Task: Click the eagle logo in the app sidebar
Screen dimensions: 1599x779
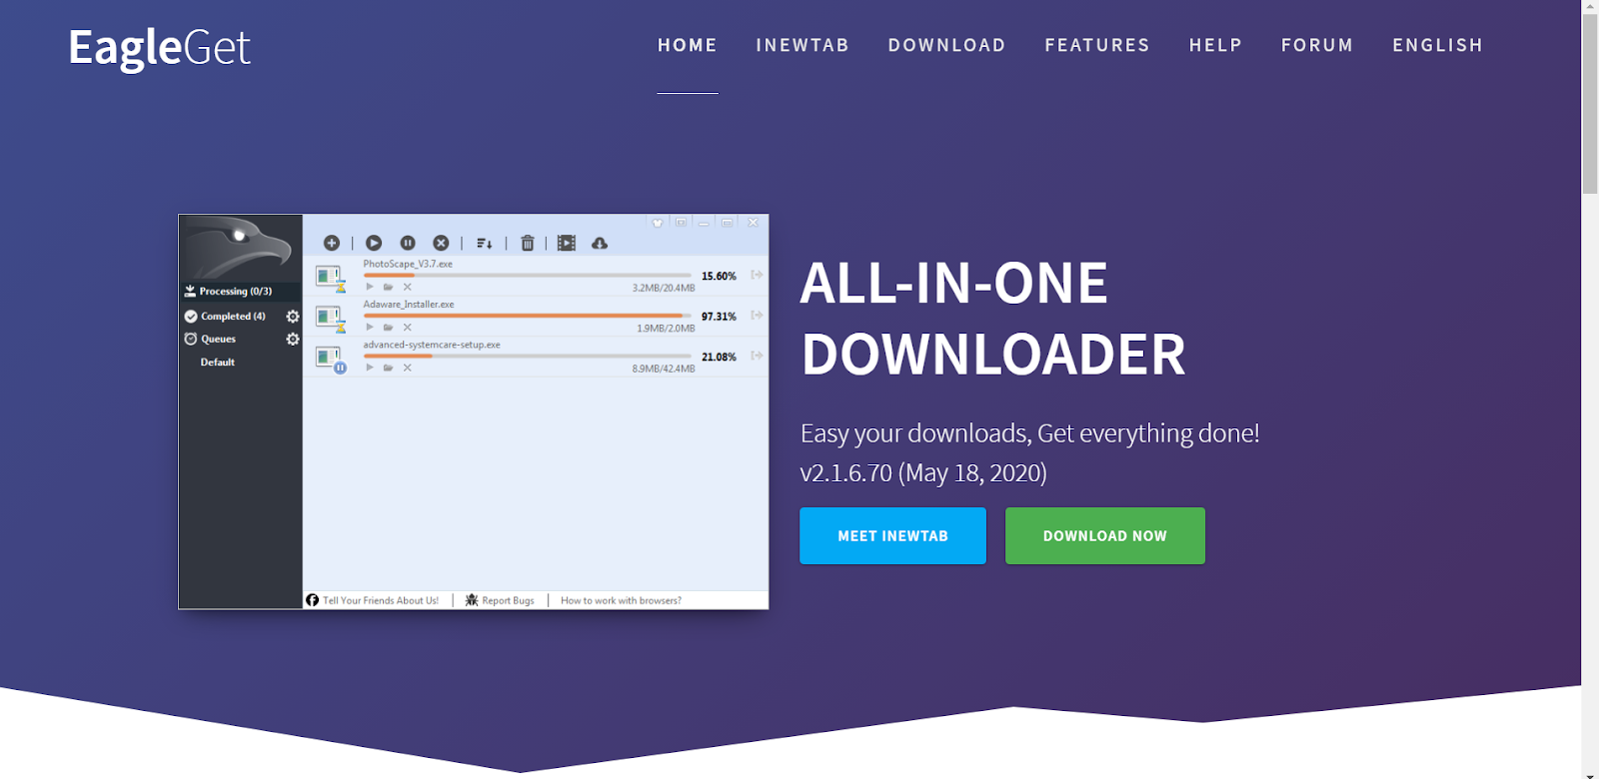Action: tap(238, 246)
